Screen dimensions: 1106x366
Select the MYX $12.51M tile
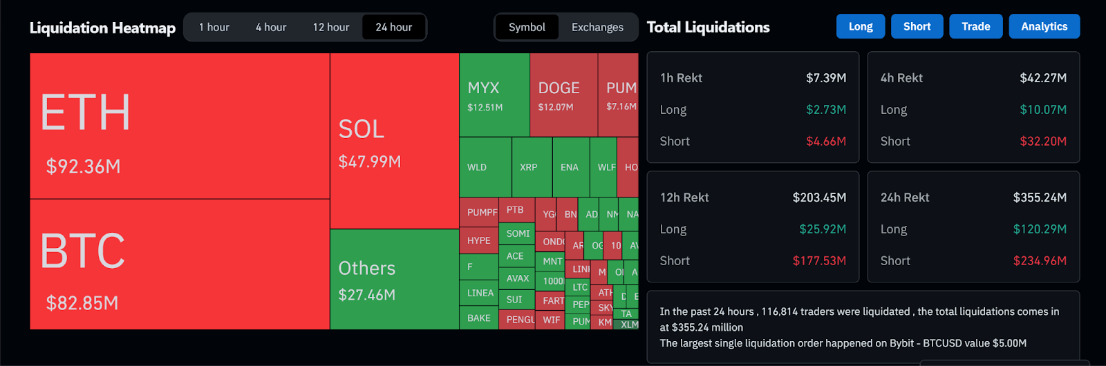tap(494, 95)
